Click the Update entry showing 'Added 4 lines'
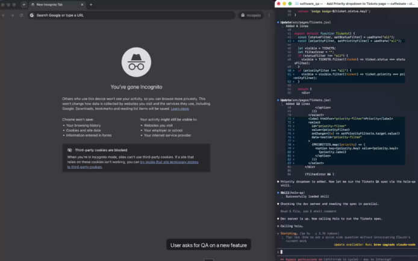Screen dimensions: 418x261 (305, 22)
